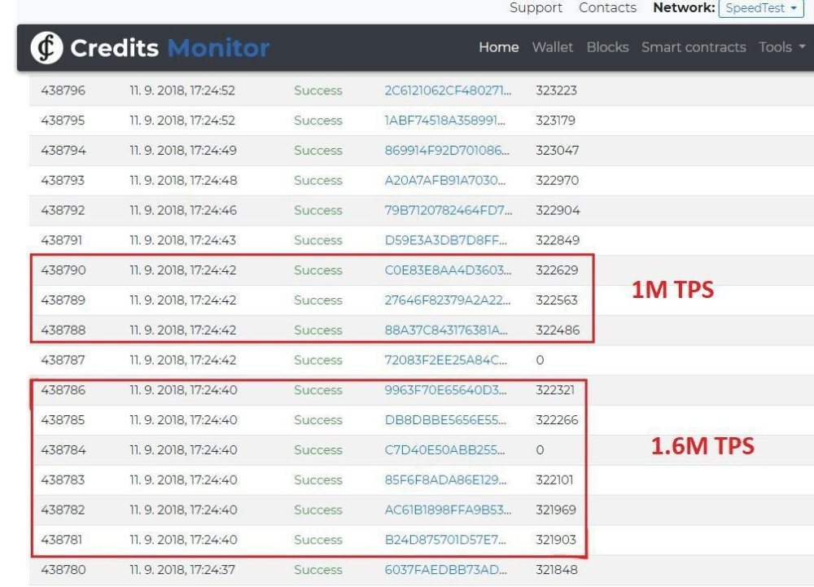The width and height of the screenshot is (814, 587).
Task: Open the Blocks nav item
Action: pyautogui.click(x=607, y=47)
